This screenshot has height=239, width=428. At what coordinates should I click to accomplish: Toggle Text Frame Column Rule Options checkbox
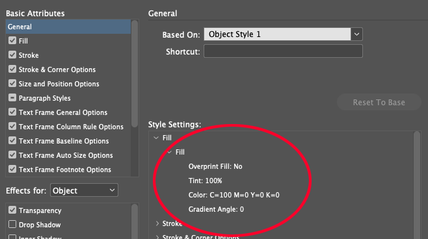tap(12, 126)
